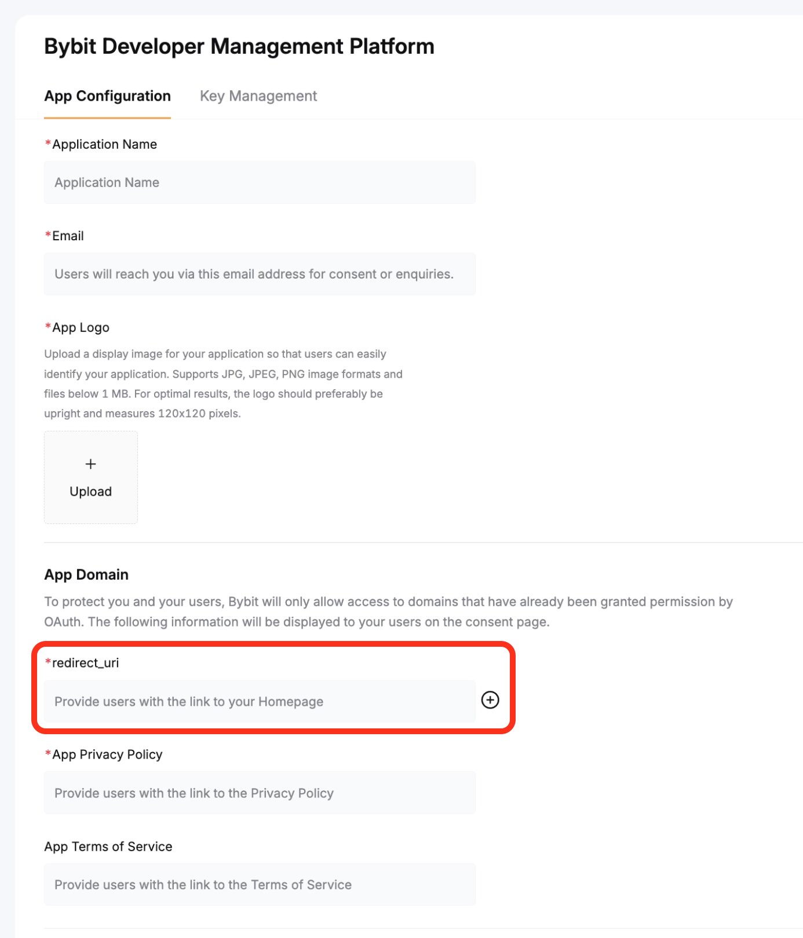Screen dimensions: 803x938
Task: Click the App Terms of Service label
Action: tap(108, 847)
